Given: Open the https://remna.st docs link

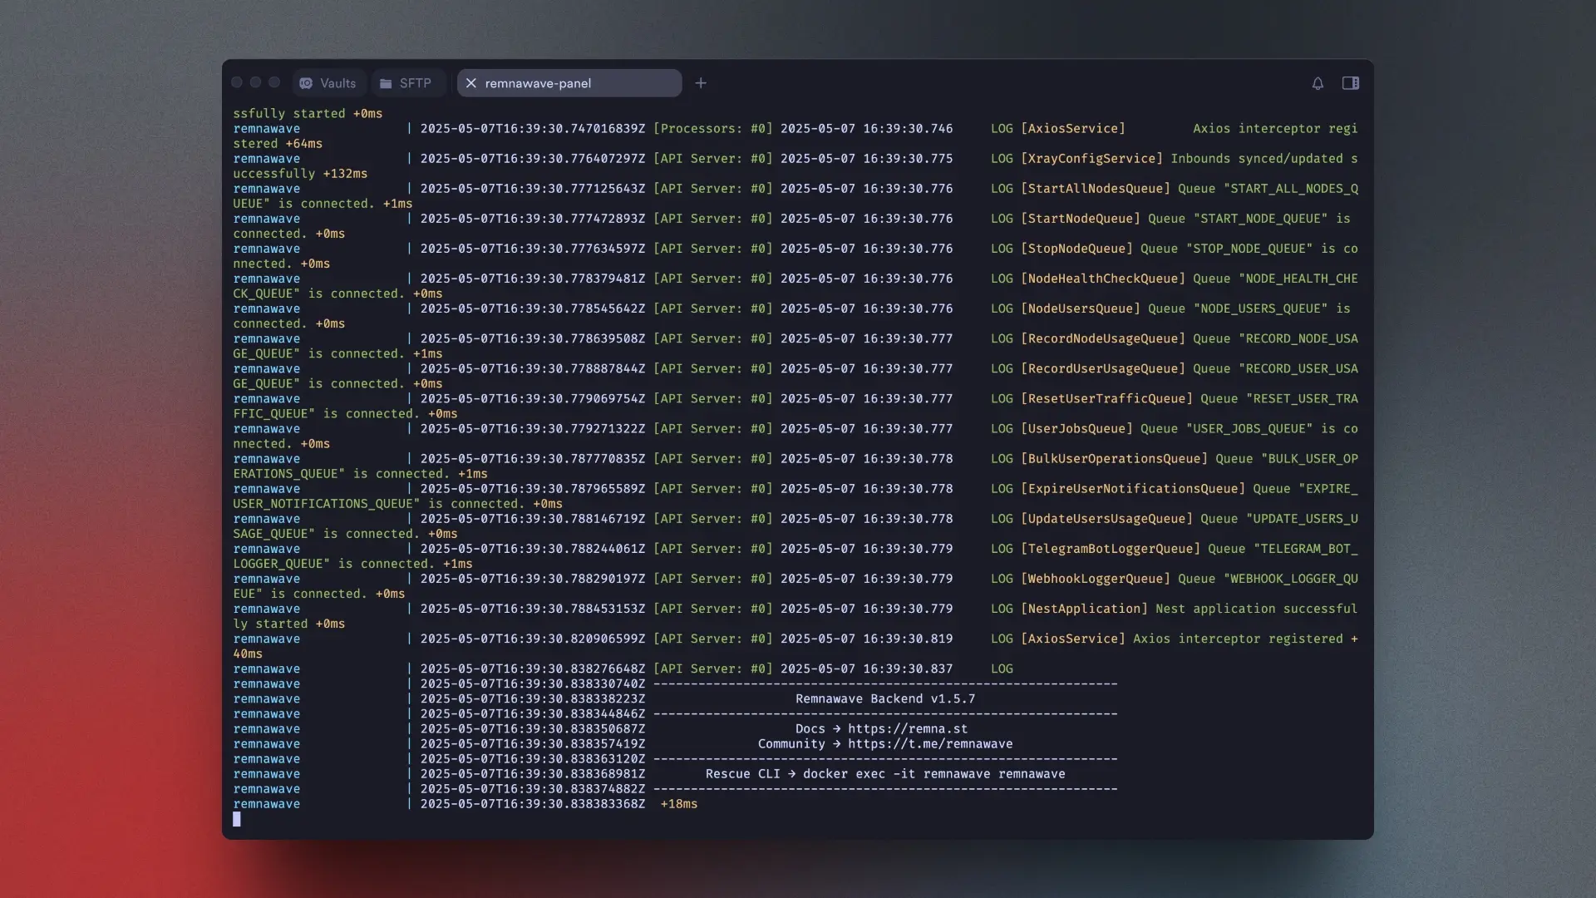Looking at the screenshot, I should click(x=908, y=729).
